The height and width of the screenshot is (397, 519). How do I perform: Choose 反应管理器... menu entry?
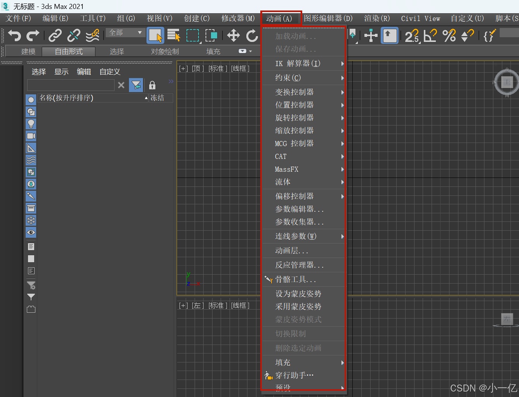(304, 265)
